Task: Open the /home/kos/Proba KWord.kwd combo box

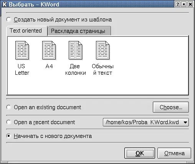Action: (x=146, y=122)
